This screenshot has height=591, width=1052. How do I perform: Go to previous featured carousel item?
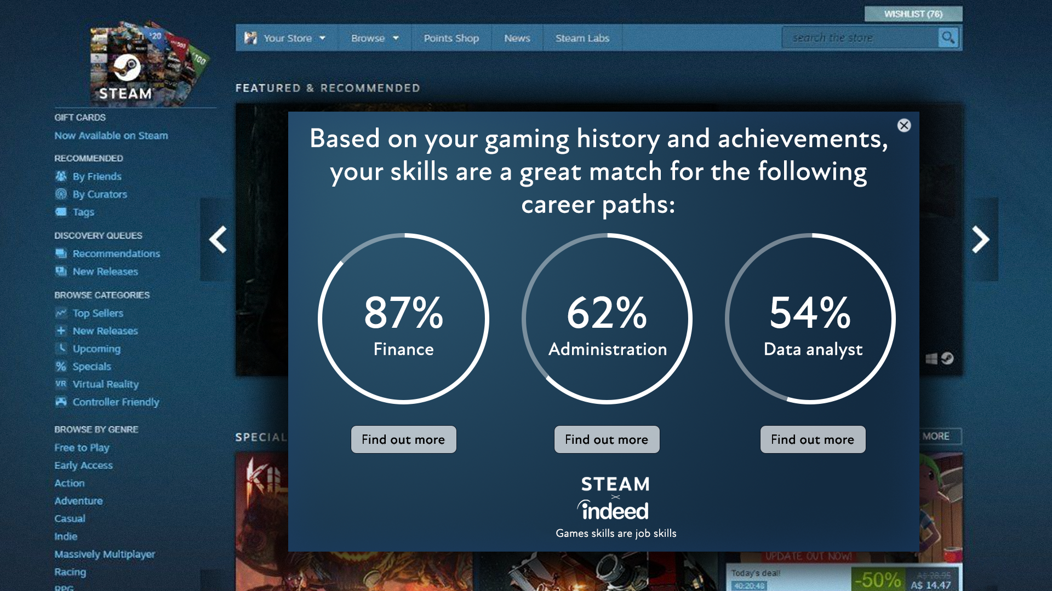pyautogui.click(x=218, y=239)
